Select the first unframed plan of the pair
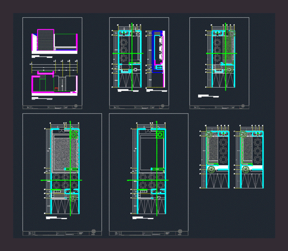Image resolution: width=288 pixels, height=251 pixels. [215, 157]
